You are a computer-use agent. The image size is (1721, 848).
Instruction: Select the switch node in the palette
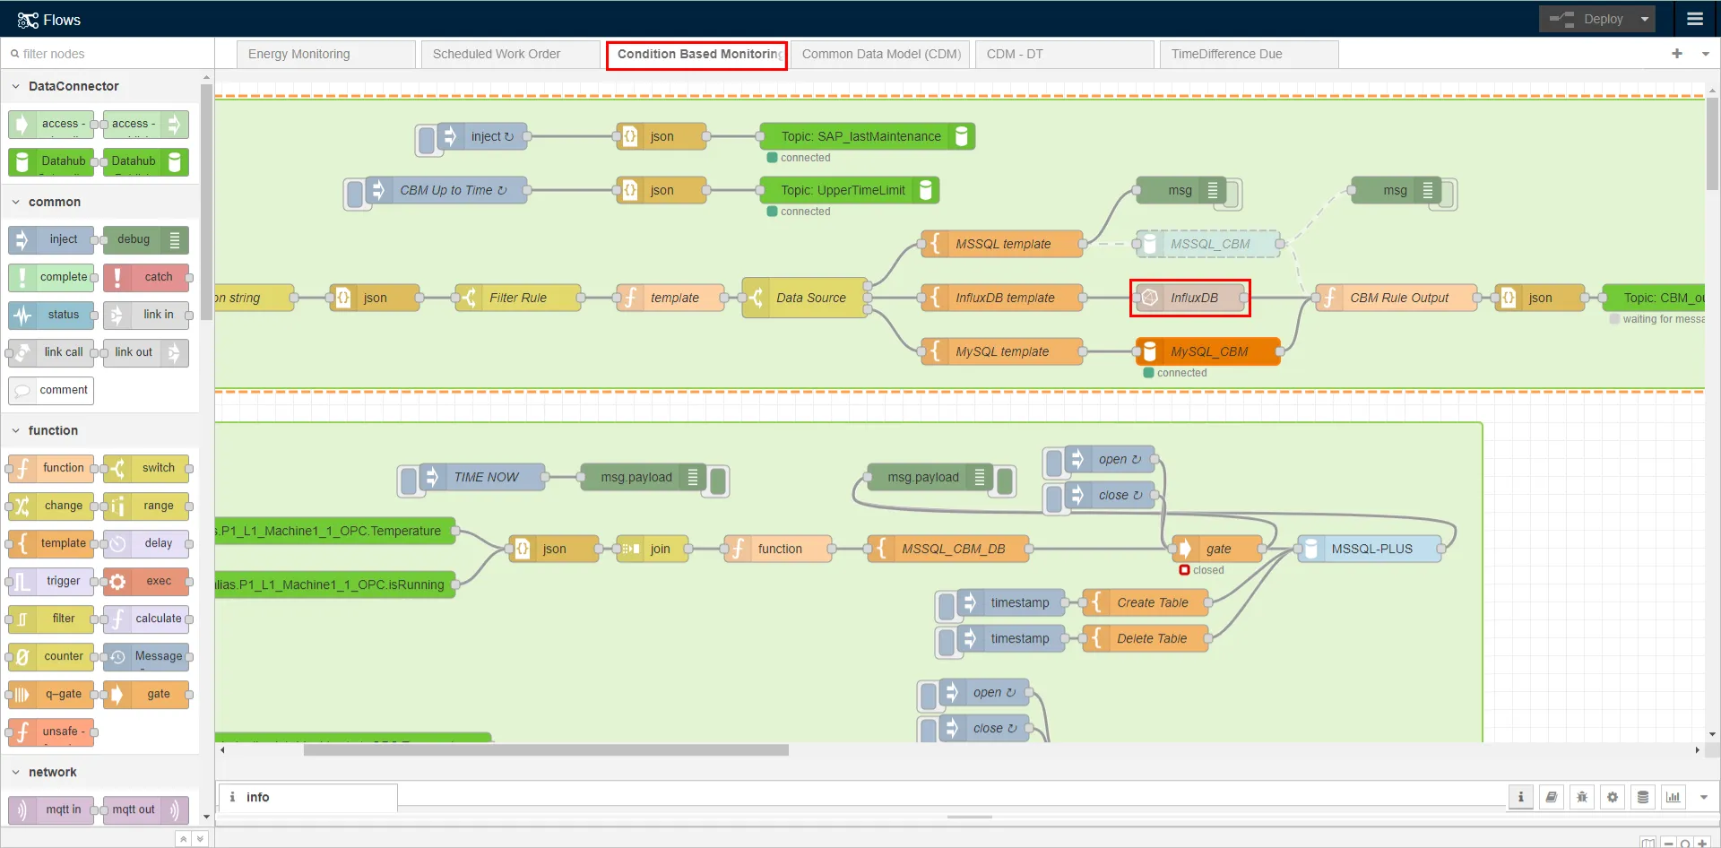click(x=146, y=468)
